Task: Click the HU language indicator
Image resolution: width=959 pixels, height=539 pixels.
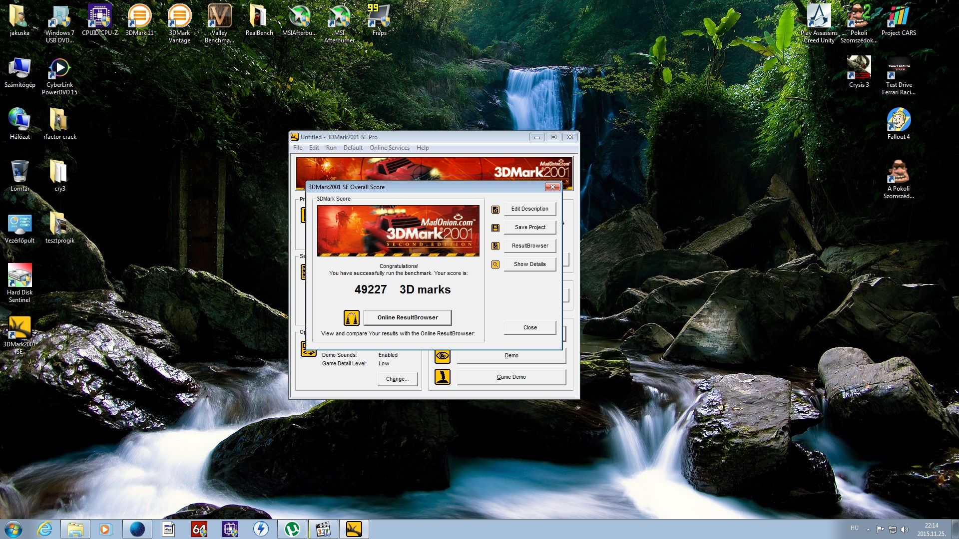Action: (x=855, y=528)
